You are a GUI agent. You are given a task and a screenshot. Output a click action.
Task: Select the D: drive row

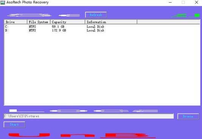click(102, 31)
